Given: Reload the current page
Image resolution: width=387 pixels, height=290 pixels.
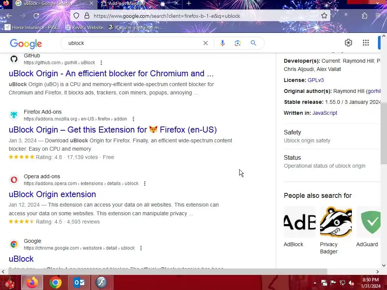Looking at the screenshot, I should click(36, 16).
